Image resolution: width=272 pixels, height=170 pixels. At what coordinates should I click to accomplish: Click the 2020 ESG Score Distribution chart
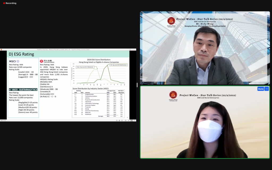coord(99,73)
